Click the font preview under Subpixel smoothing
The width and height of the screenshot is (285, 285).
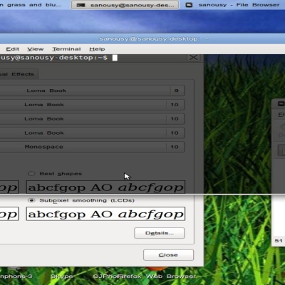tap(105, 214)
